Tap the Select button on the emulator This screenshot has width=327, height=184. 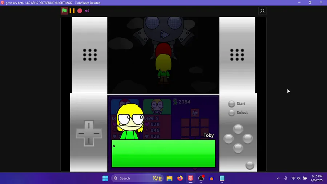[x=231, y=113]
